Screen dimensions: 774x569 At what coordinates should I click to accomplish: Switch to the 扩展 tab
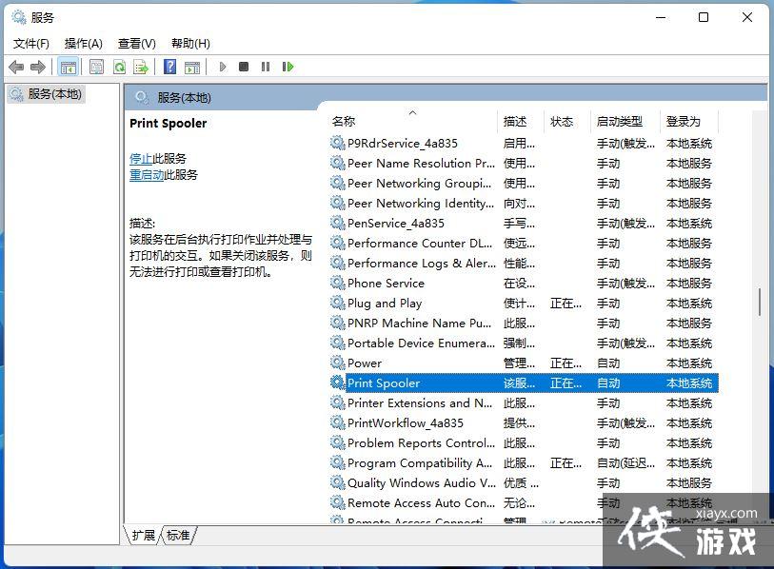(142, 535)
